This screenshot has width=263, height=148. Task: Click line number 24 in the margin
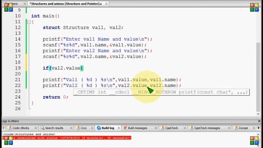pos(18,97)
